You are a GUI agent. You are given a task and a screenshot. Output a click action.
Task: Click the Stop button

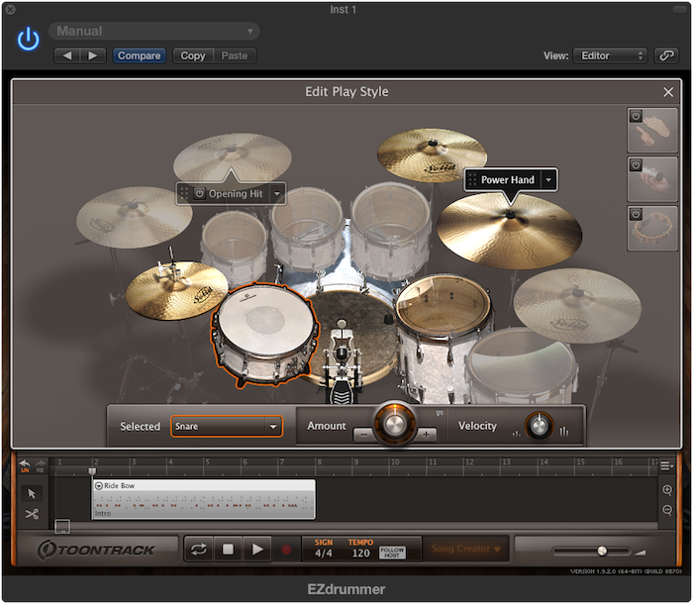click(228, 550)
